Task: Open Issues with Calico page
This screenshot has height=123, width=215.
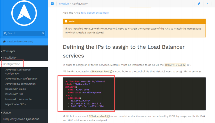Action: (x=15, y=89)
